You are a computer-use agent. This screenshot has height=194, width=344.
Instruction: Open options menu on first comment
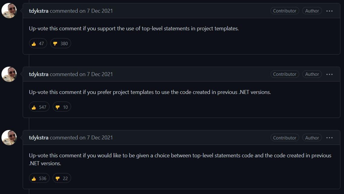click(329, 11)
